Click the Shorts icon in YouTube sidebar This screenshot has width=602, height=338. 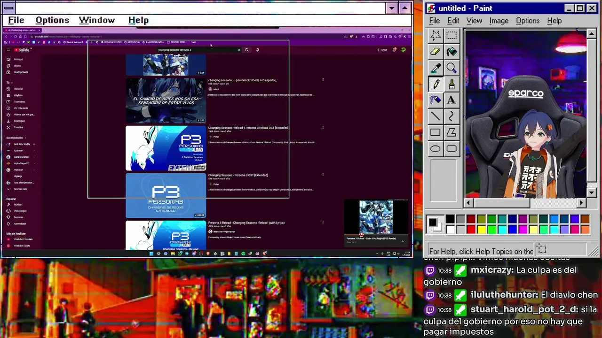[8, 66]
